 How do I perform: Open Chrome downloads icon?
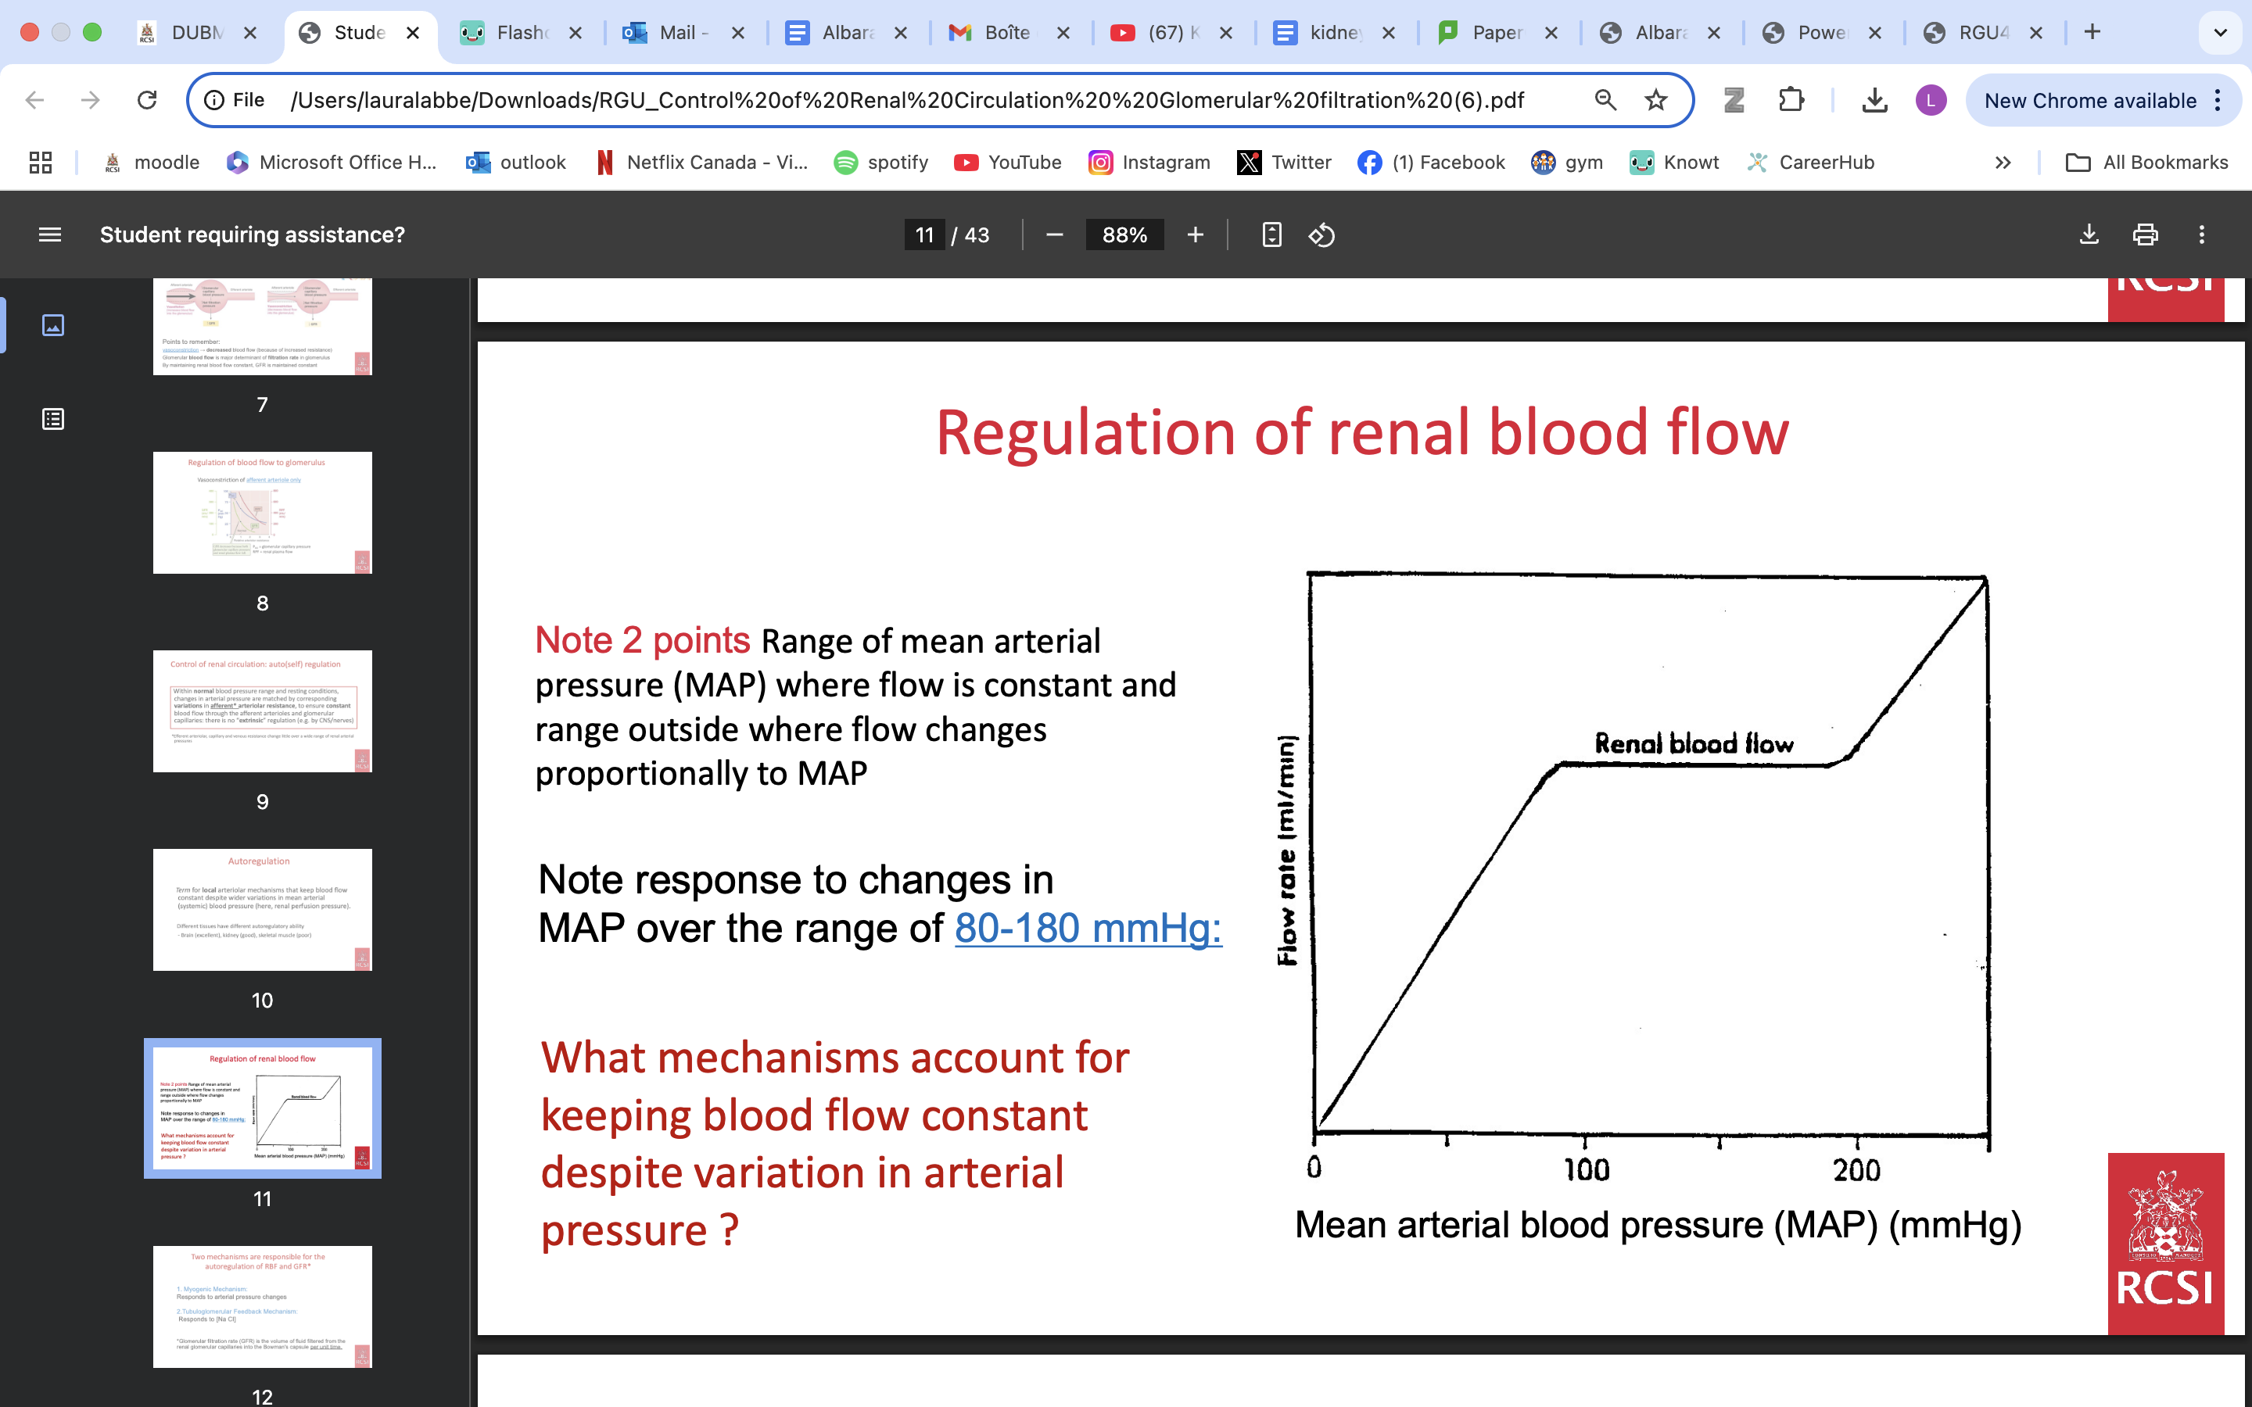pyautogui.click(x=1874, y=99)
